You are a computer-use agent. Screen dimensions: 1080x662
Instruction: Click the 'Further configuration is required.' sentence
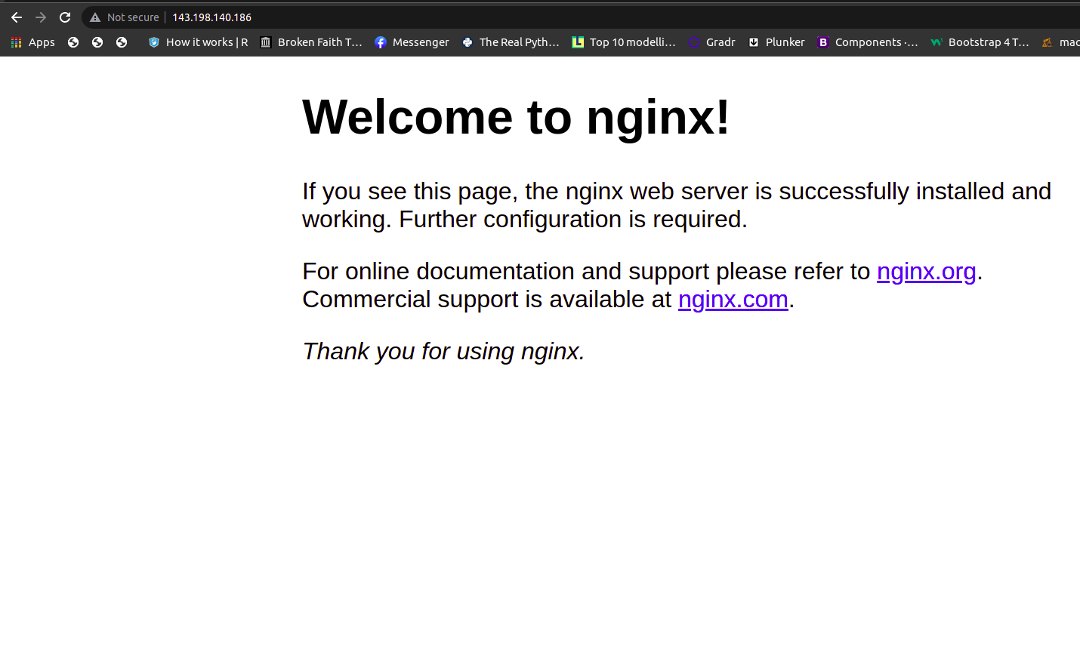click(x=573, y=219)
